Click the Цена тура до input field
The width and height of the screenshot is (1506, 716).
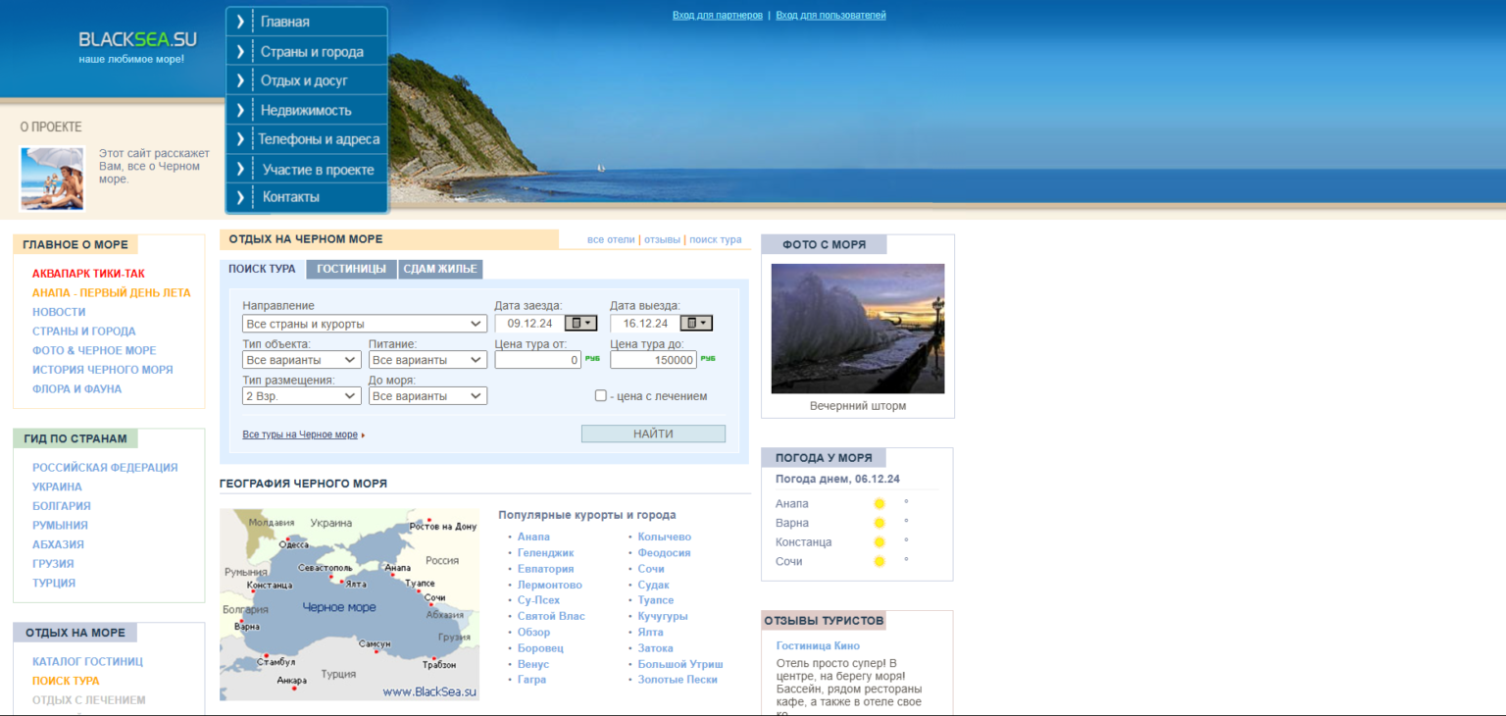(653, 360)
